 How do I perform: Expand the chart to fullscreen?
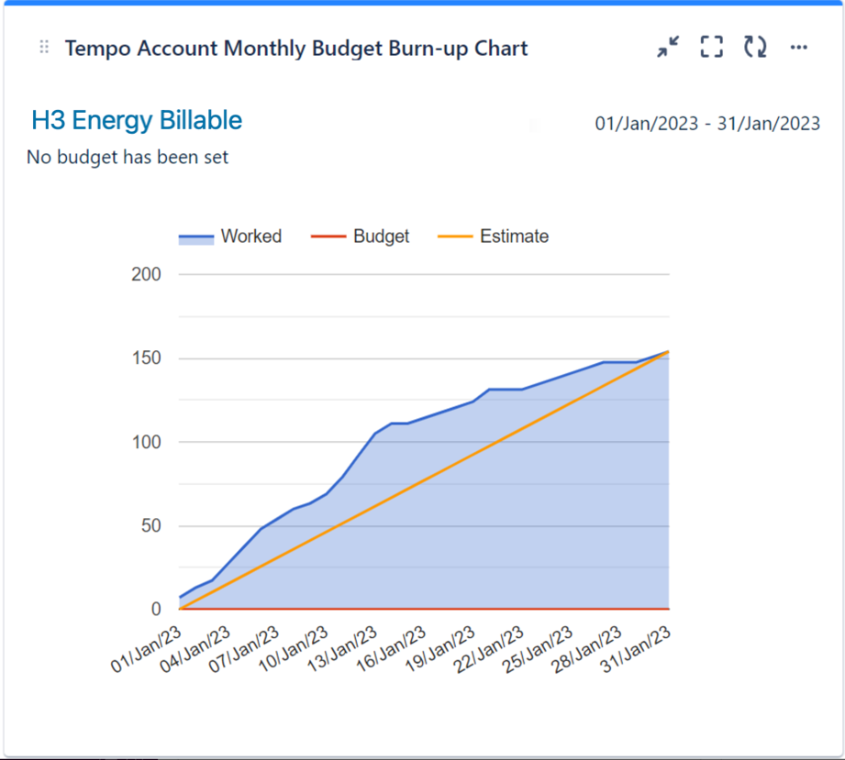[x=711, y=47]
